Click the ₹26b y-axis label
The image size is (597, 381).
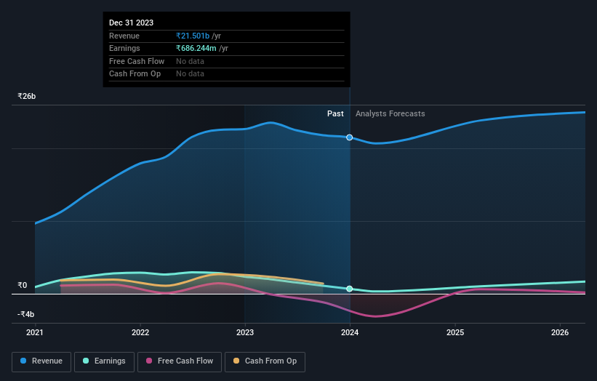pyautogui.click(x=27, y=96)
